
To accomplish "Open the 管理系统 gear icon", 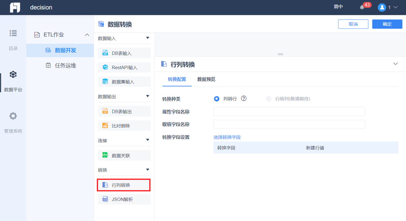I will (x=13, y=116).
